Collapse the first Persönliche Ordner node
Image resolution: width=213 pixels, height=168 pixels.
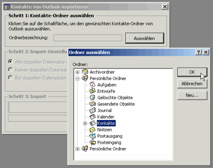click(x=78, y=78)
